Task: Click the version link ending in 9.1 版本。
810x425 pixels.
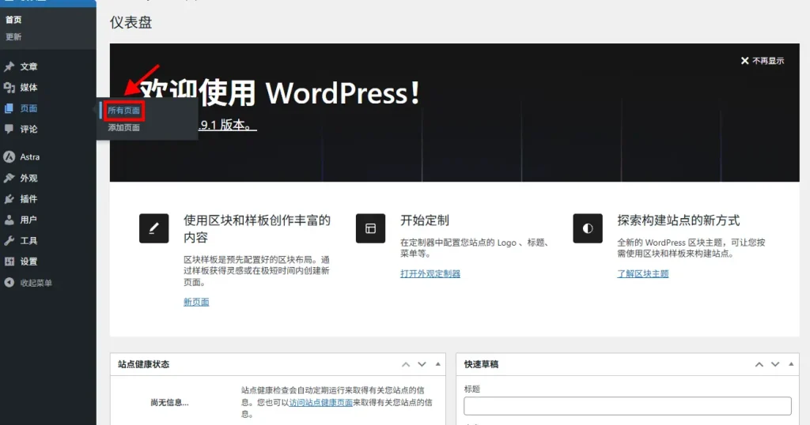Action: click(x=227, y=125)
